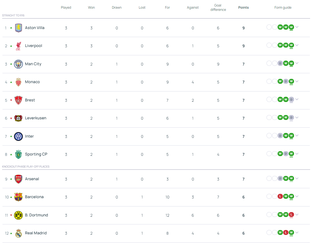Image resolution: width=316 pixels, height=247 pixels.
Task: Click Barcelona's red L form result
Action: [280, 196]
